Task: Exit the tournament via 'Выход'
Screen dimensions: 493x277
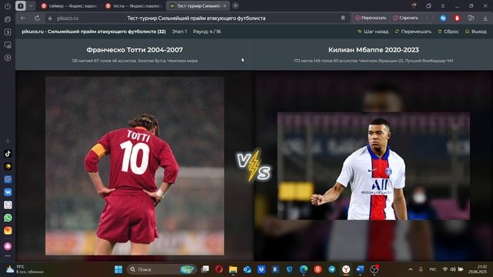Action: pyautogui.click(x=476, y=32)
